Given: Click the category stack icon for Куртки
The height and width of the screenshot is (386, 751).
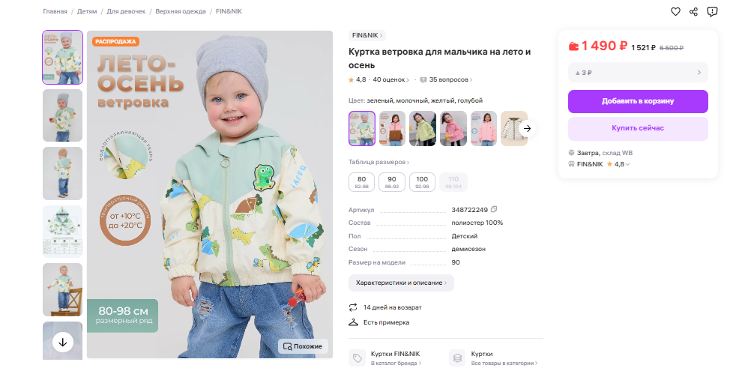Looking at the screenshot, I should coord(457,358).
